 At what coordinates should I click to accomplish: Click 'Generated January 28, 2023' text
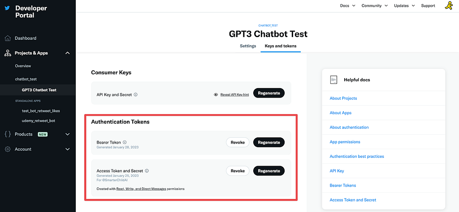click(x=117, y=148)
